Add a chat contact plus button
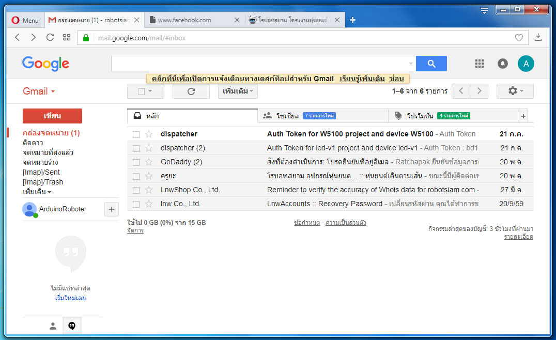 (111, 209)
